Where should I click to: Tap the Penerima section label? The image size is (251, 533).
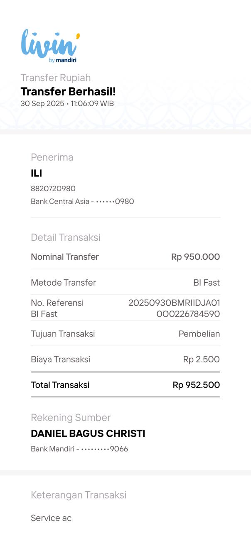tap(52, 157)
